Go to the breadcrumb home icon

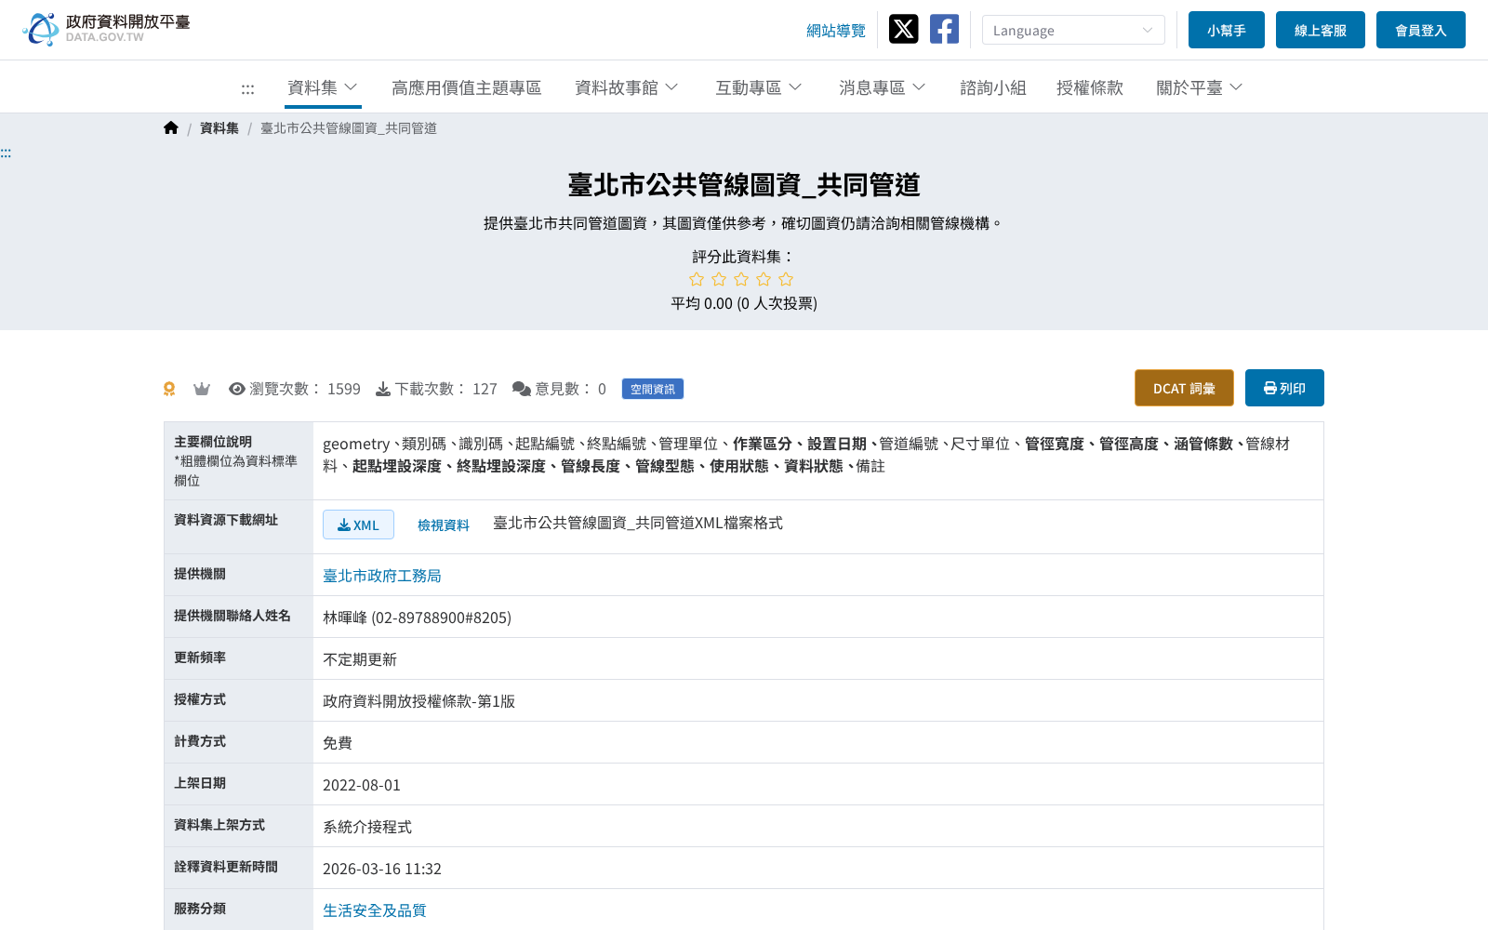pos(170,127)
